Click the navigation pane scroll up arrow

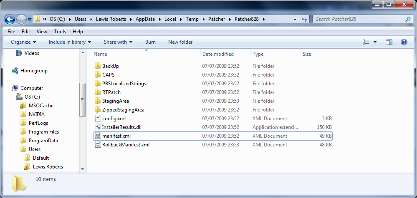click(x=83, y=52)
